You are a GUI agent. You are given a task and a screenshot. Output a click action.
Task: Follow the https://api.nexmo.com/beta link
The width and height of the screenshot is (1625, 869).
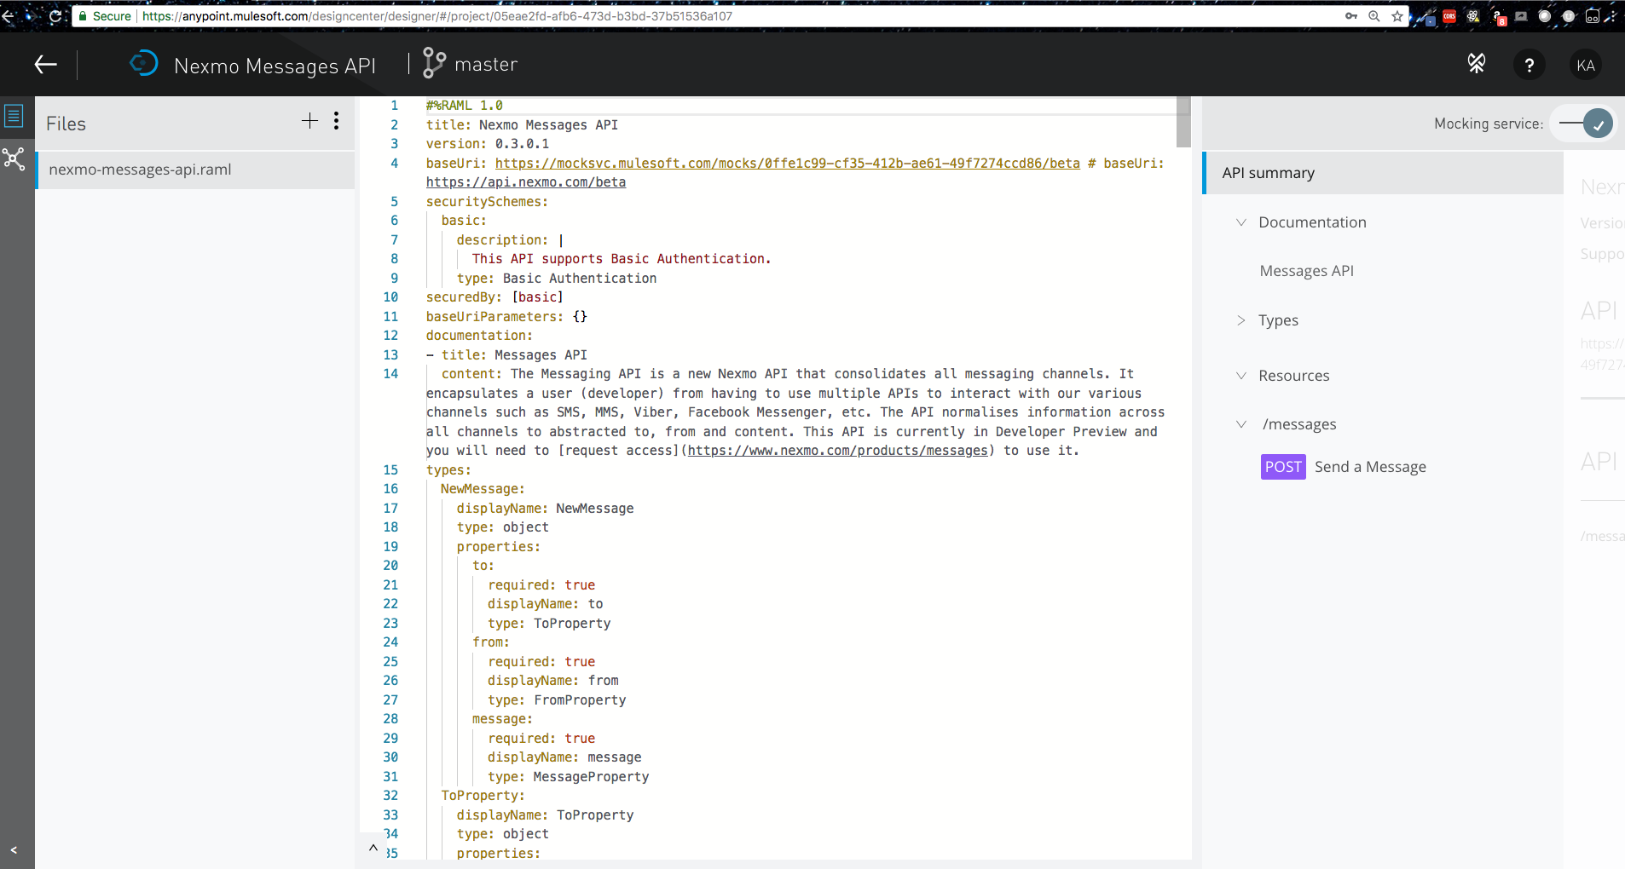(x=526, y=182)
